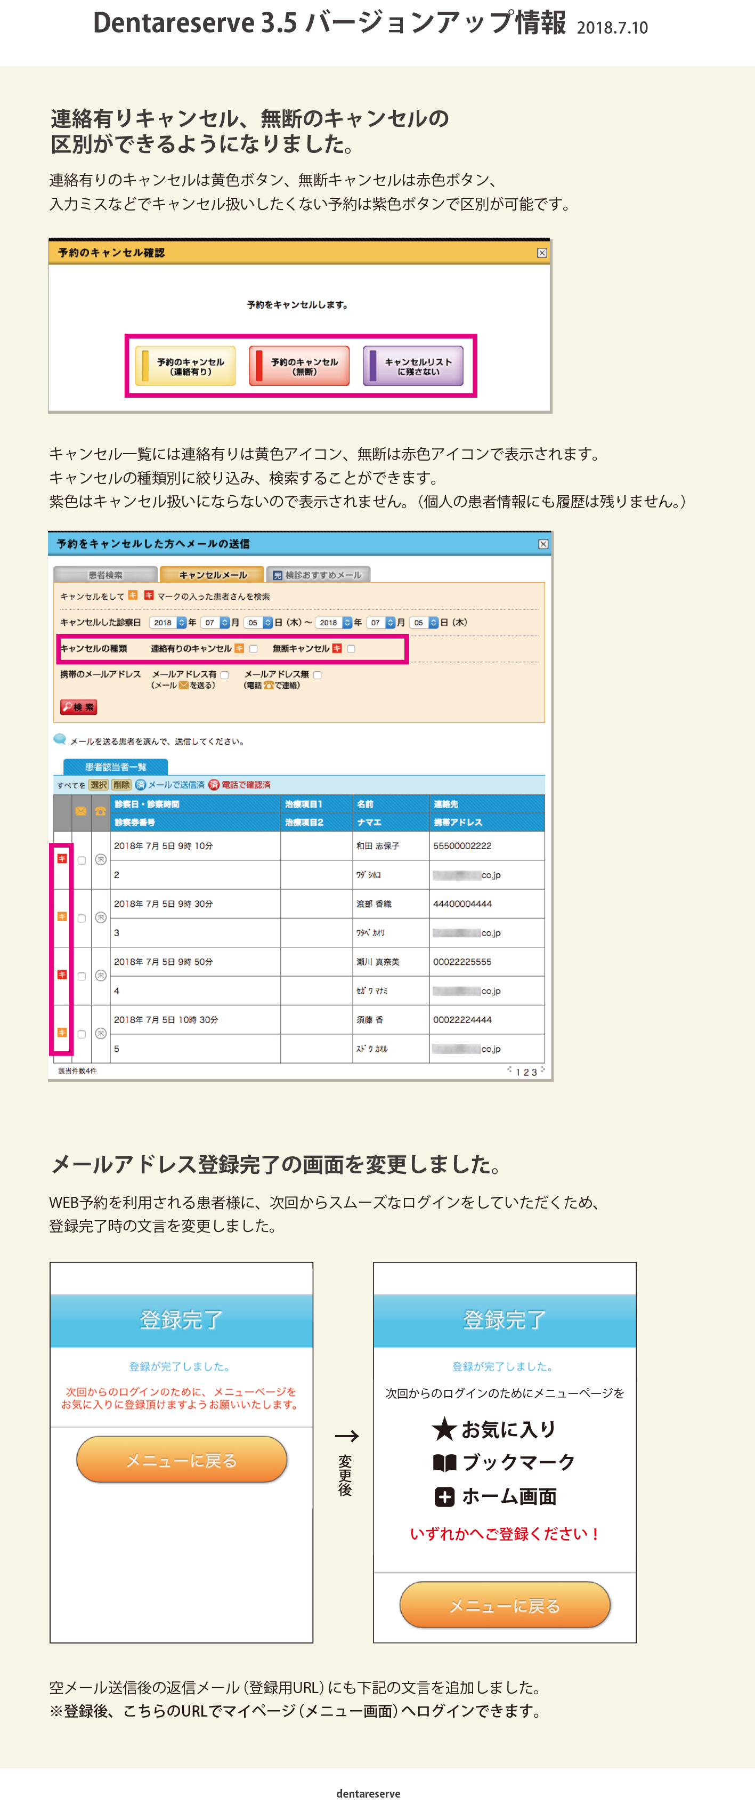The image size is (755, 1804).
Task: Click the red cancel icon beside 和田 志保子's row
Action: tap(62, 859)
